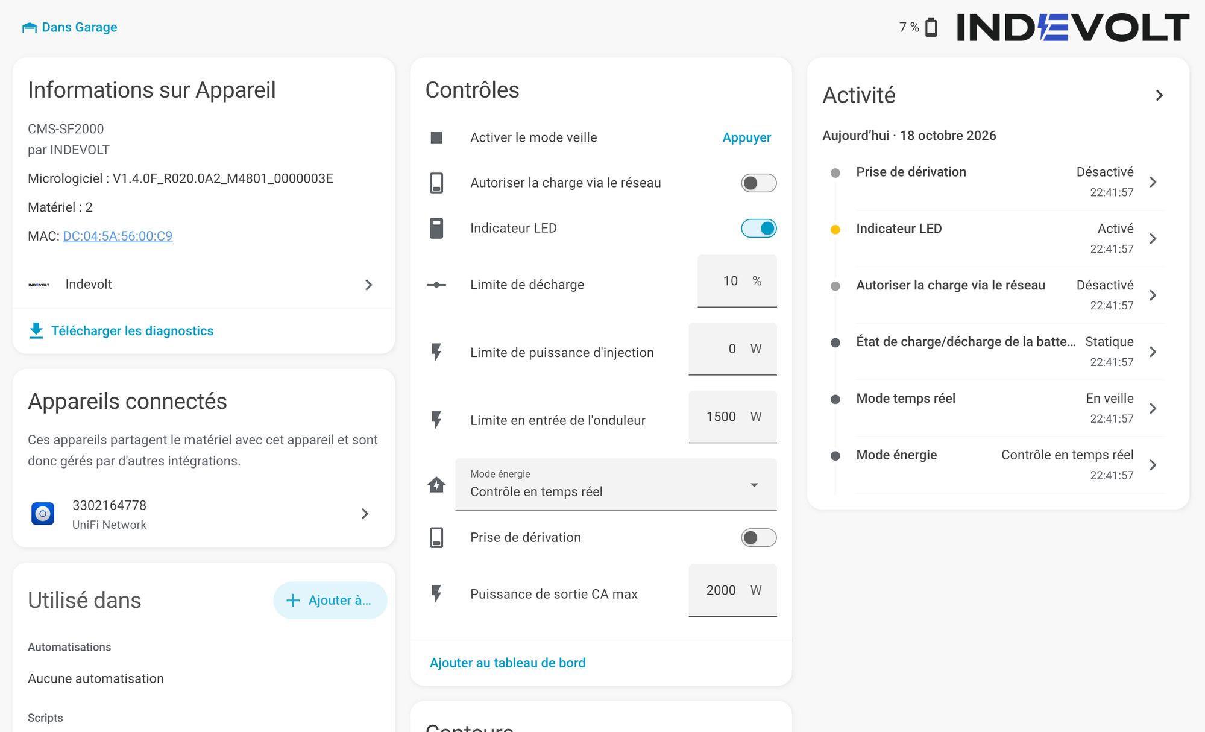Screen dimensions: 1205x732
Task: Click the bolt icon for Limite de puissance d'injection
Action: click(x=436, y=352)
